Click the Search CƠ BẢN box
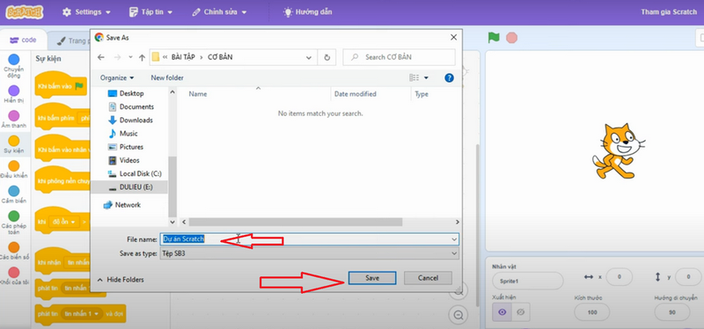704x329 pixels. pos(400,57)
